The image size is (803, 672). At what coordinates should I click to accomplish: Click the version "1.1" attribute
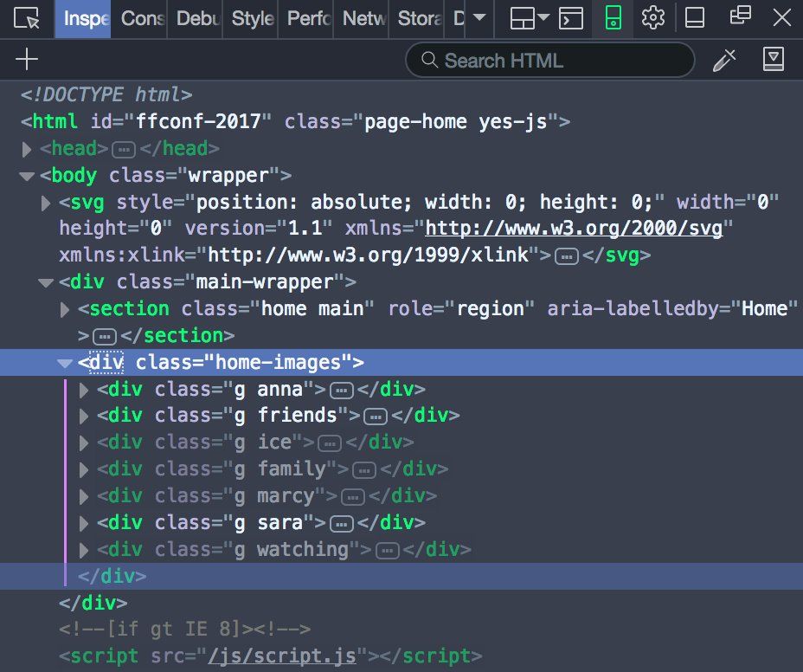tap(259, 228)
